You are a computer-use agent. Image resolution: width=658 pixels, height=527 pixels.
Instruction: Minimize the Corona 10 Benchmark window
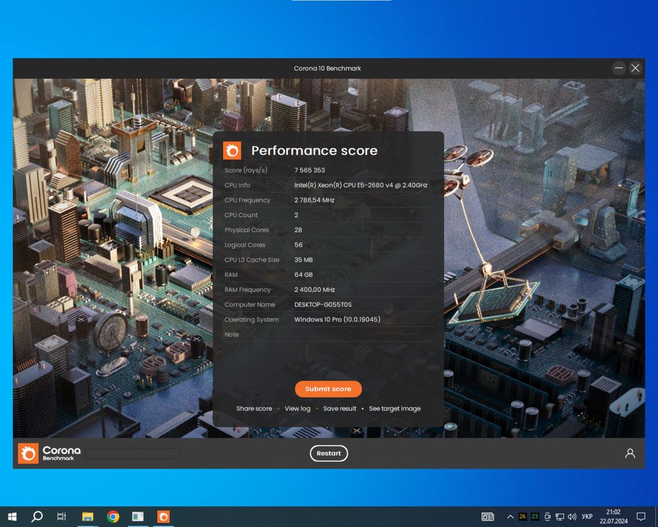click(619, 68)
